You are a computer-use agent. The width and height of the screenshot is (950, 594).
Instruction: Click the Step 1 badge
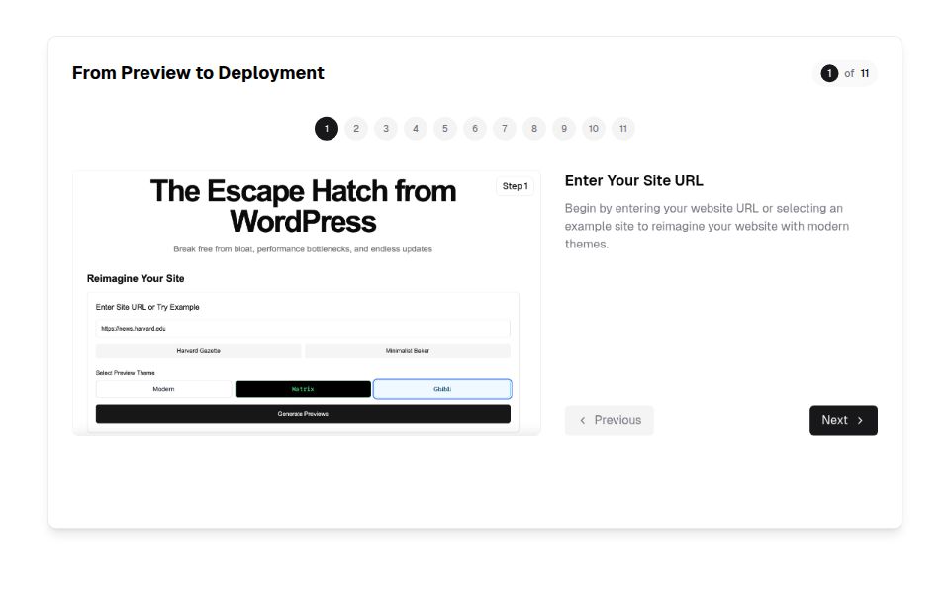click(515, 186)
